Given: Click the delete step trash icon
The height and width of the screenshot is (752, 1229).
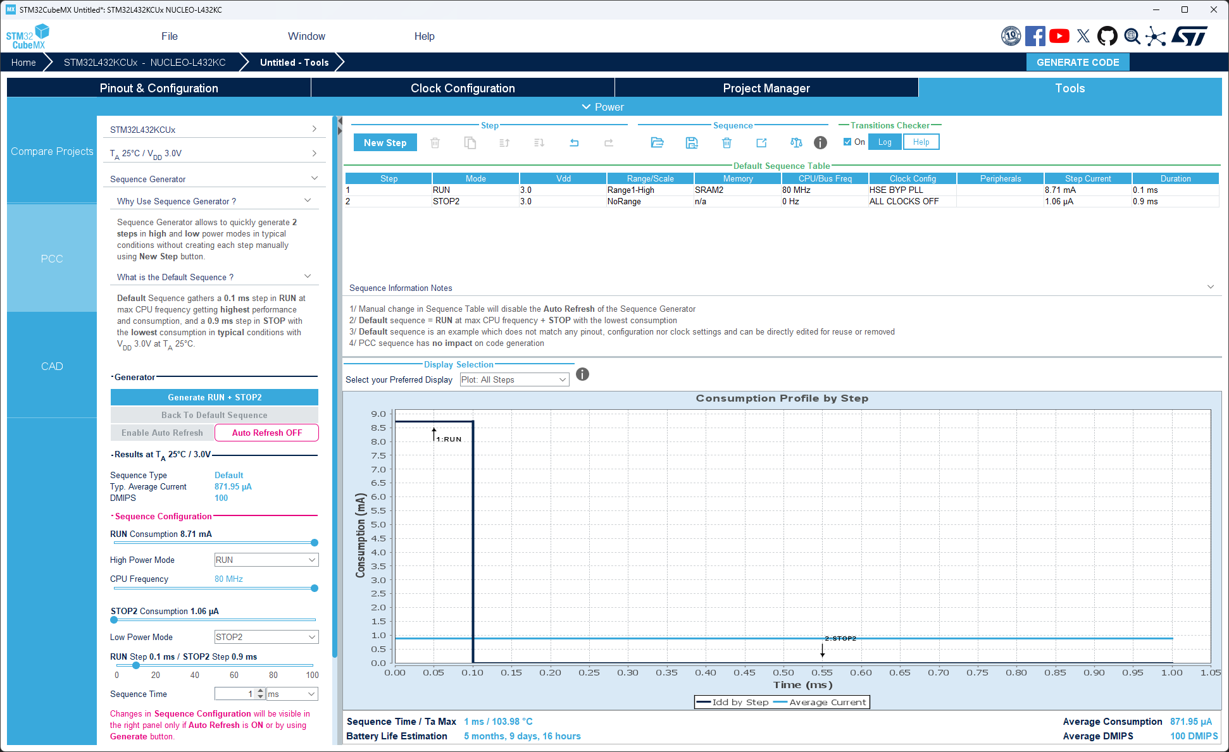Looking at the screenshot, I should [435, 143].
